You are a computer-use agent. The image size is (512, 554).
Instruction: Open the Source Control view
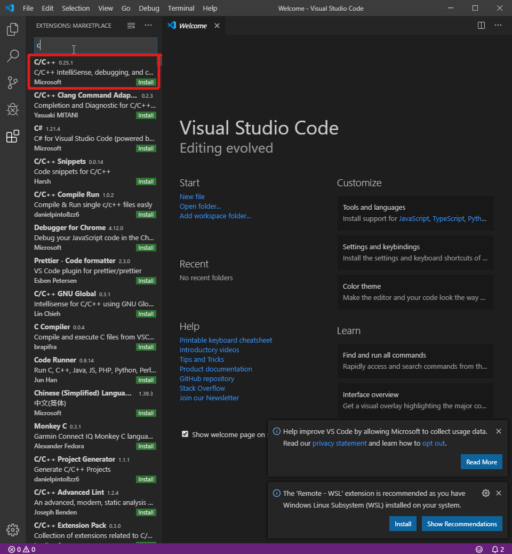pyautogui.click(x=13, y=83)
